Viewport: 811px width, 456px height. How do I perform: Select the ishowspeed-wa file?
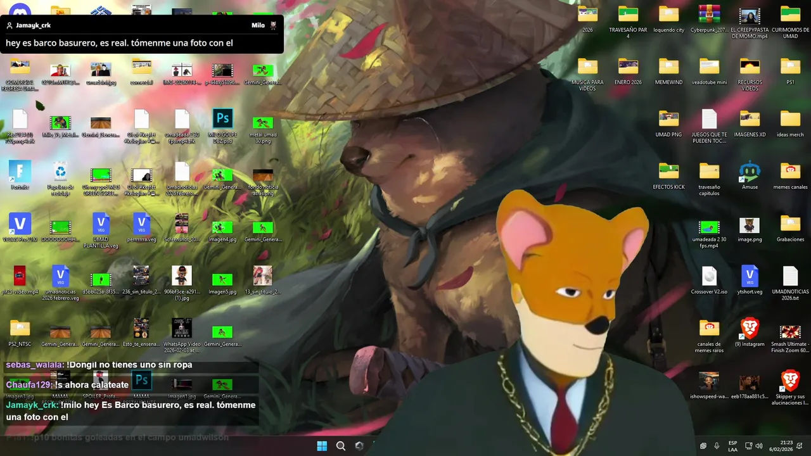point(709,386)
